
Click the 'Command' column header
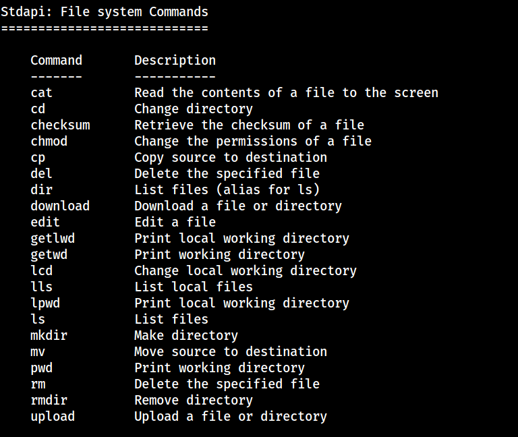point(56,61)
